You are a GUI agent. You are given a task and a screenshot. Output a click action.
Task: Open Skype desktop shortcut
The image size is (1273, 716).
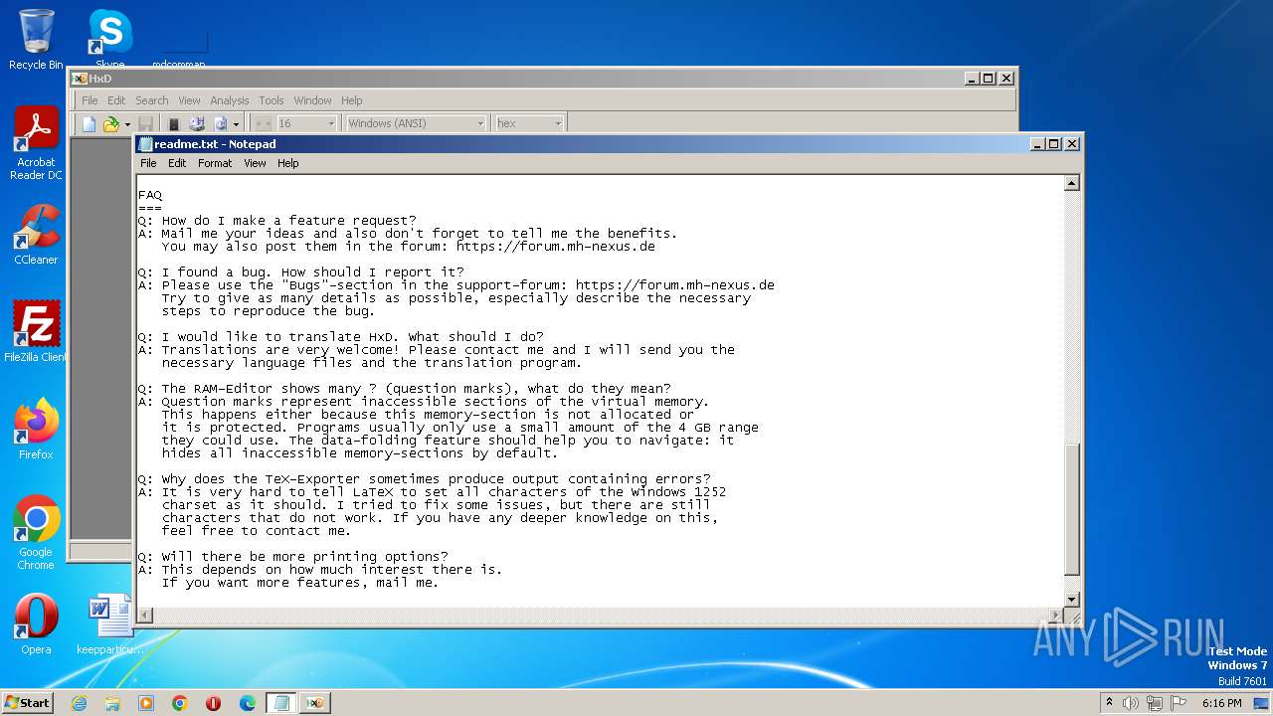pos(109,40)
